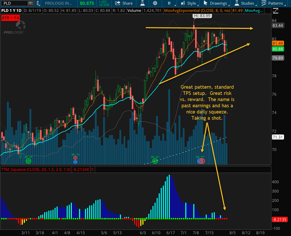Expand the PLD symbol dropdown arrow
This screenshot has width=291, height=236.
click(x=30, y=3)
